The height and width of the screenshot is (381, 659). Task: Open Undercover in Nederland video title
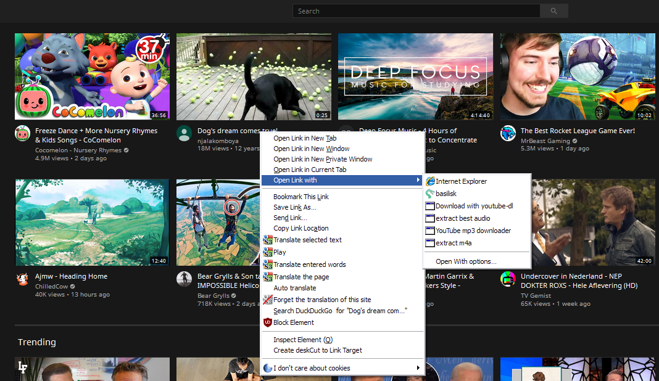(x=579, y=281)
